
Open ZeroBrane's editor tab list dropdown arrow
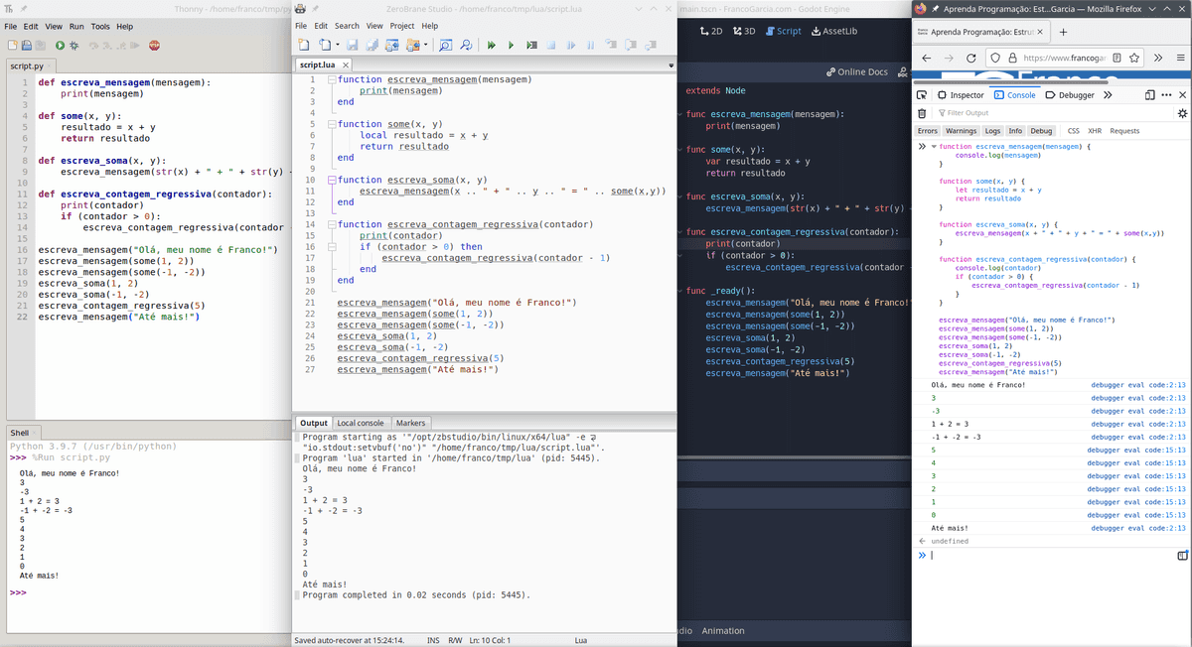tap(670, 65)
